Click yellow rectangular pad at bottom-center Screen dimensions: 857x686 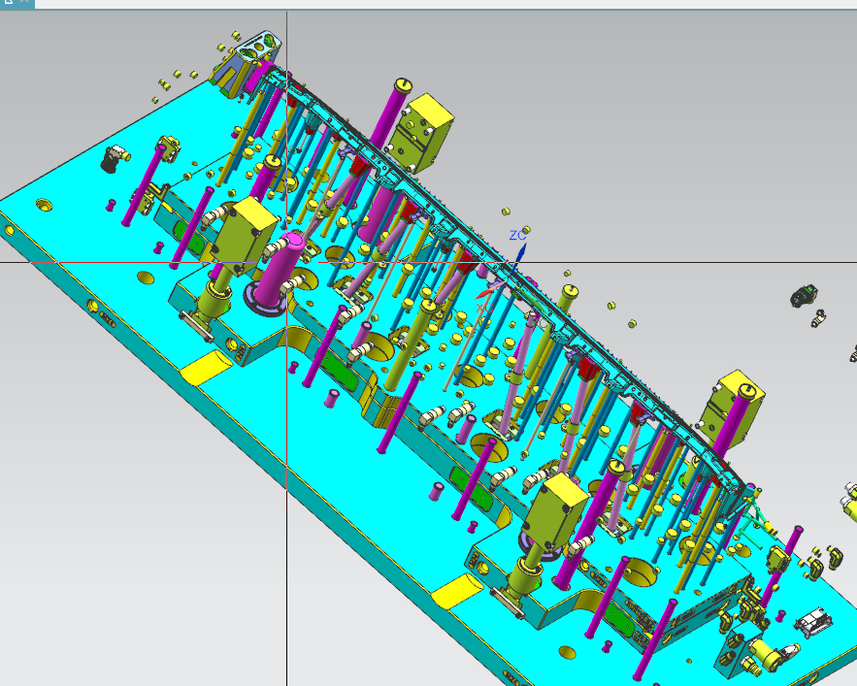(x=457, y=590)
